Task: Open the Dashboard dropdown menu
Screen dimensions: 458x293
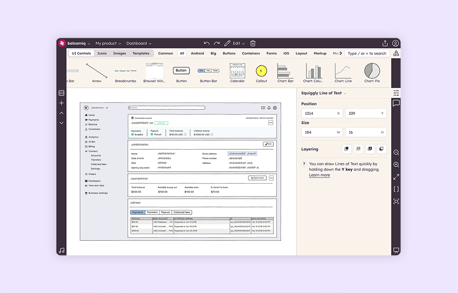Action: (139, 43)
